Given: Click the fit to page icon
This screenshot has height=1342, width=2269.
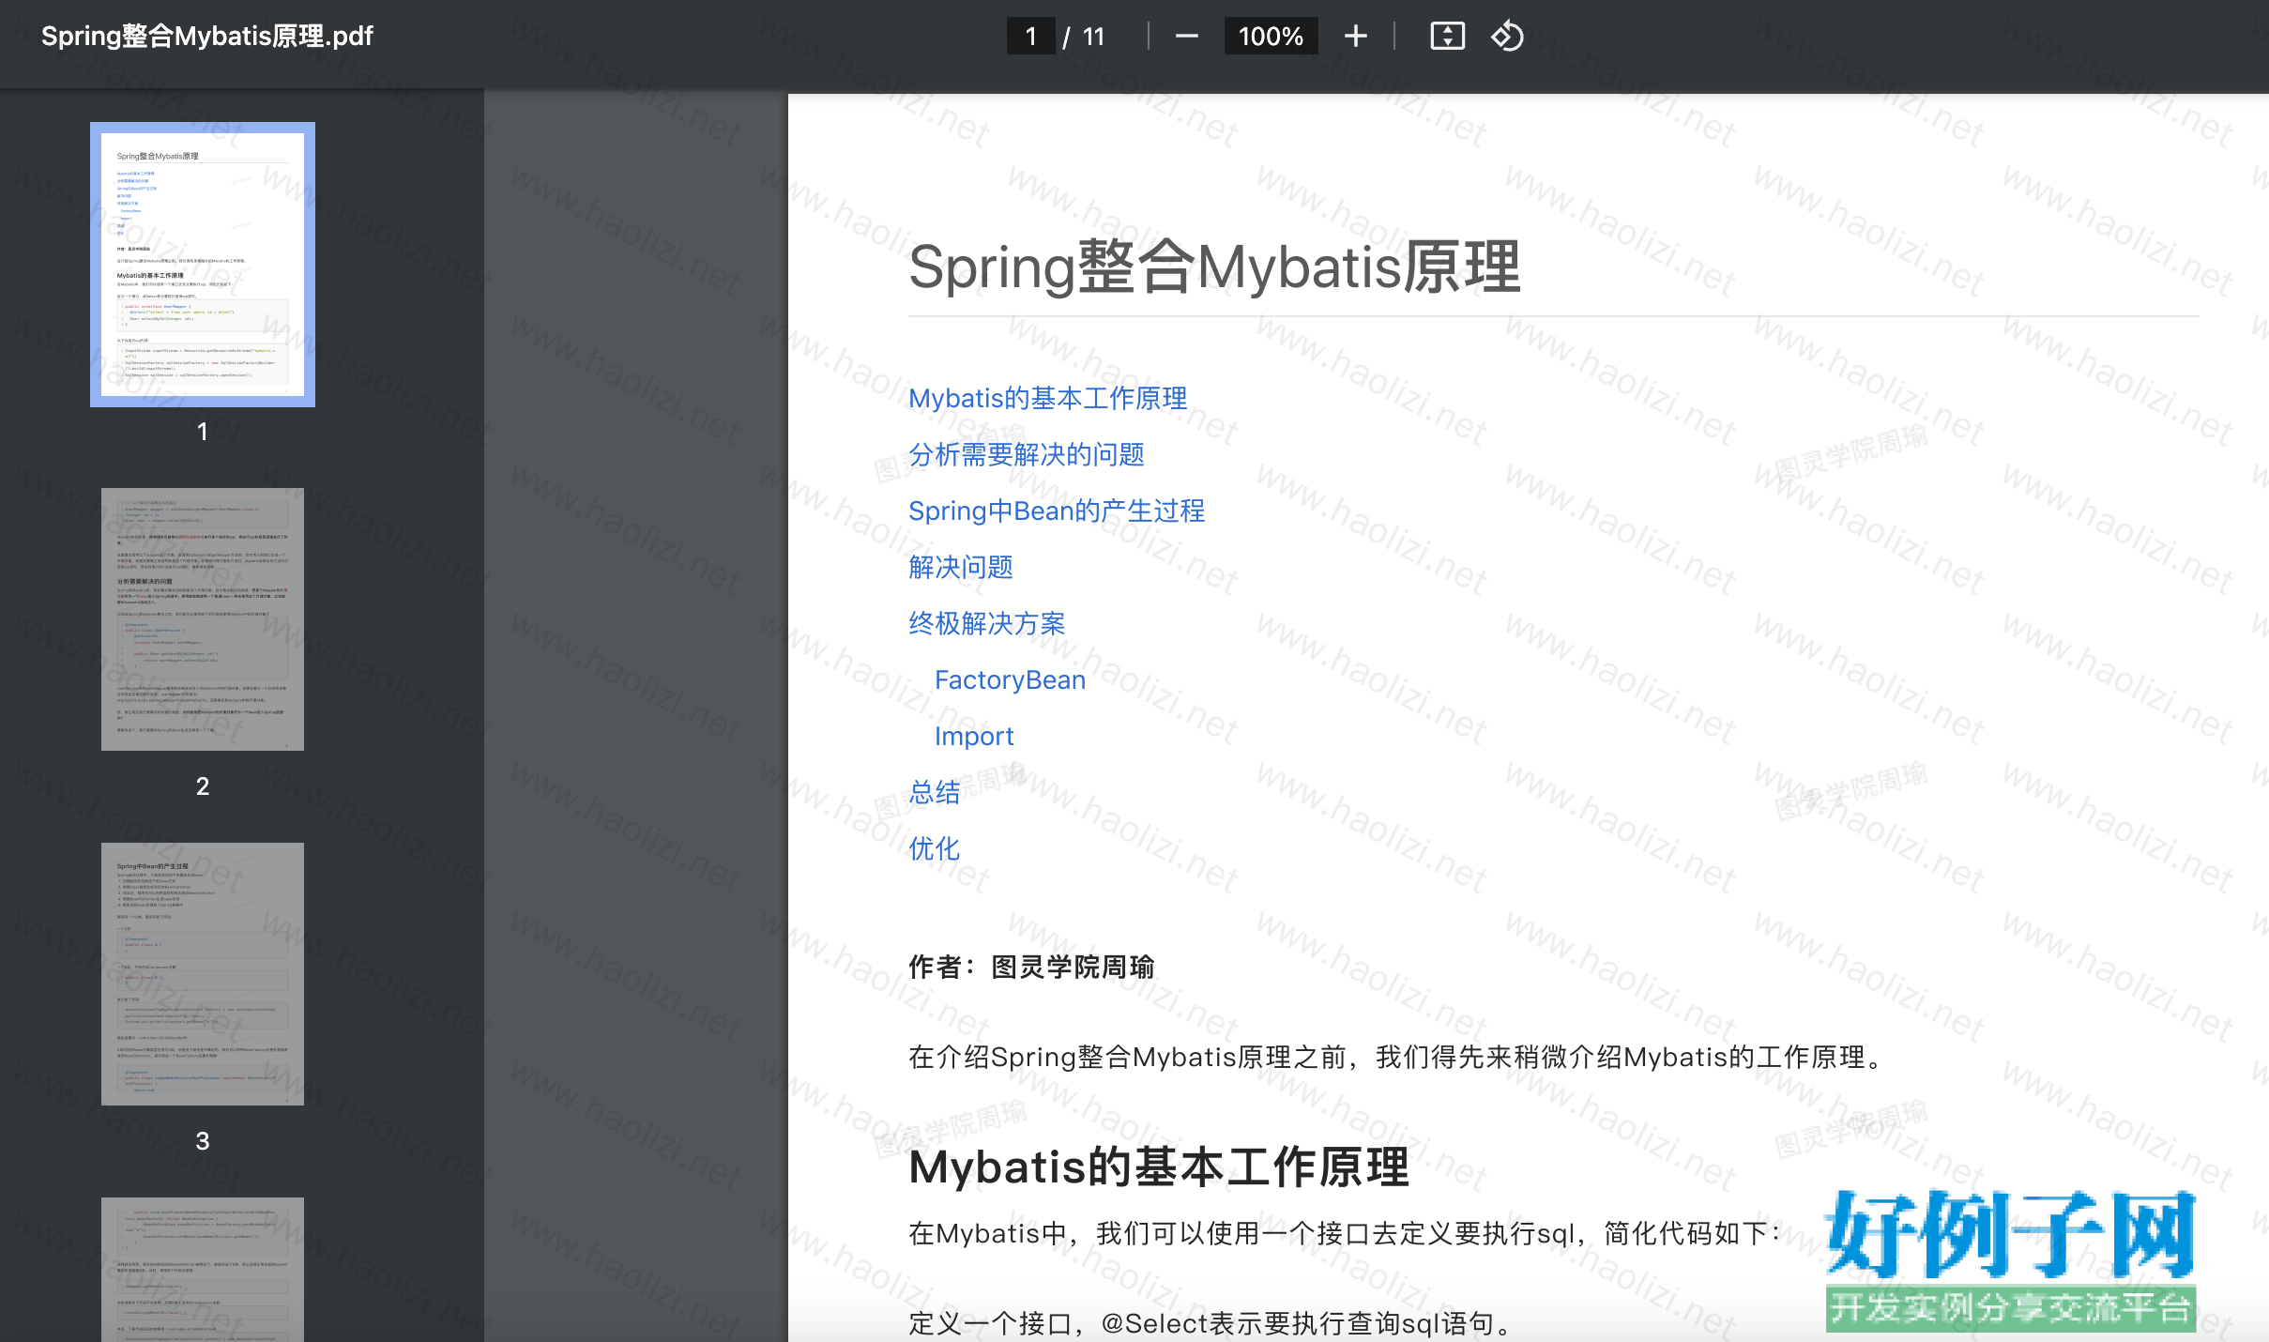Looking at the screenshot, I should tap(1446, 37).
